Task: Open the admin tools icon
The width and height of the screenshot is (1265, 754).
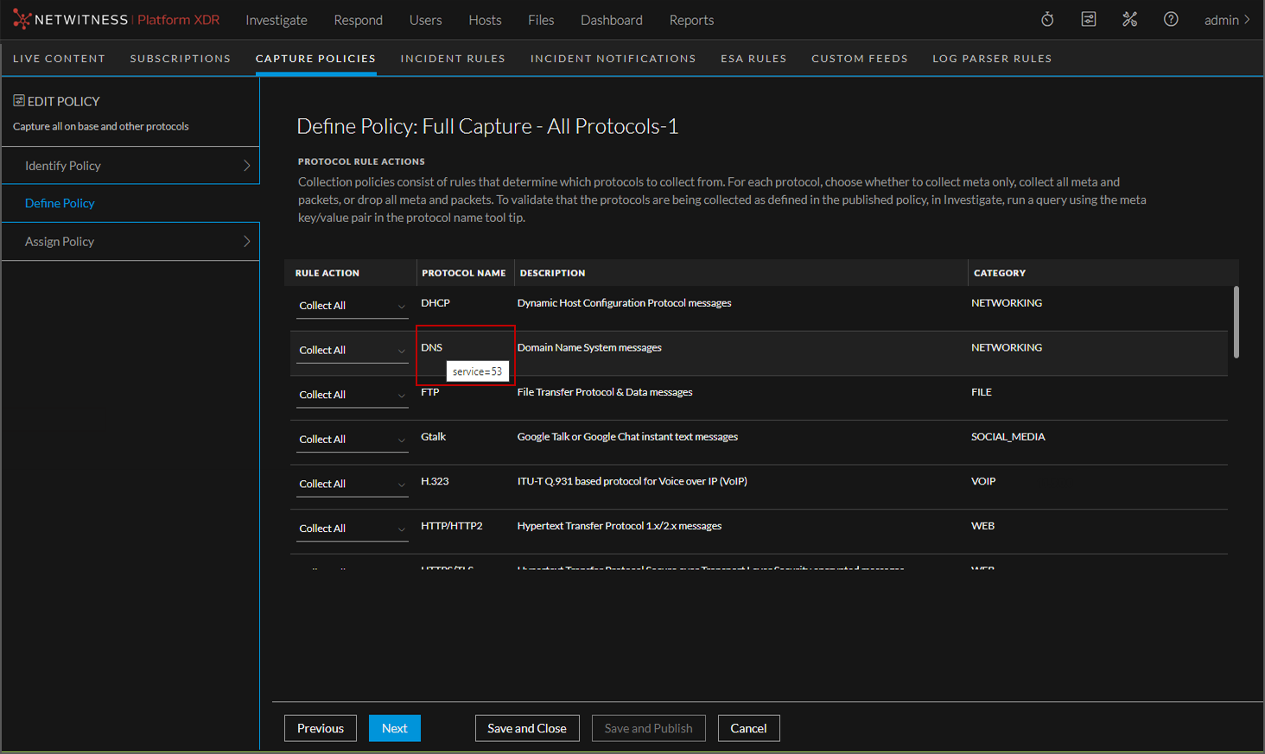Action: [1129, 19]
